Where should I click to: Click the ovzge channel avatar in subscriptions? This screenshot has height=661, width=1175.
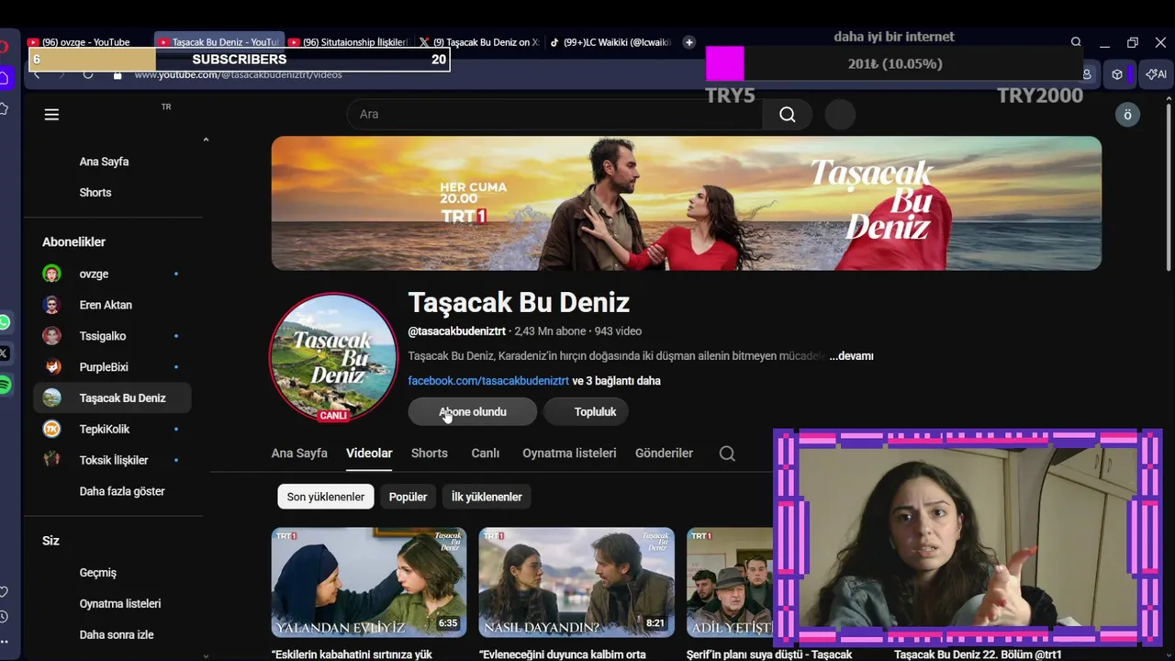(x=52, y=274)
